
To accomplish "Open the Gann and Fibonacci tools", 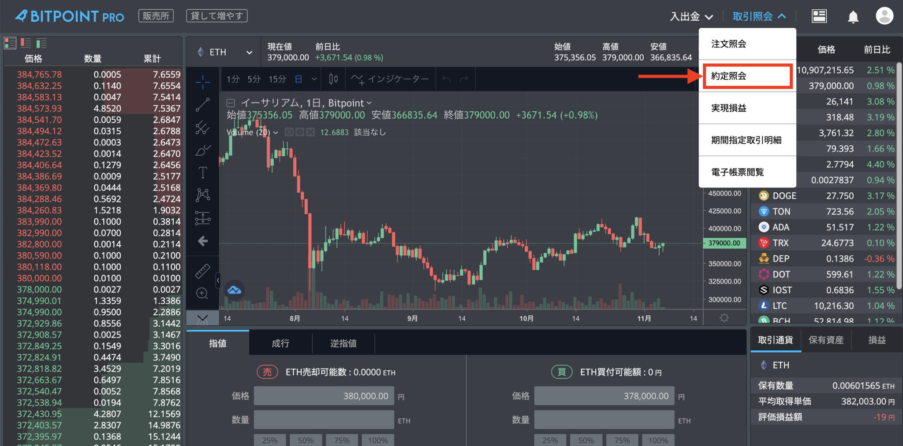I will pyautogui.click(x=202, y=128).
